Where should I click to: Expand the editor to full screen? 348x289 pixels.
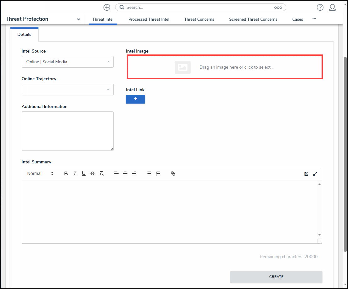coord(315,173)
